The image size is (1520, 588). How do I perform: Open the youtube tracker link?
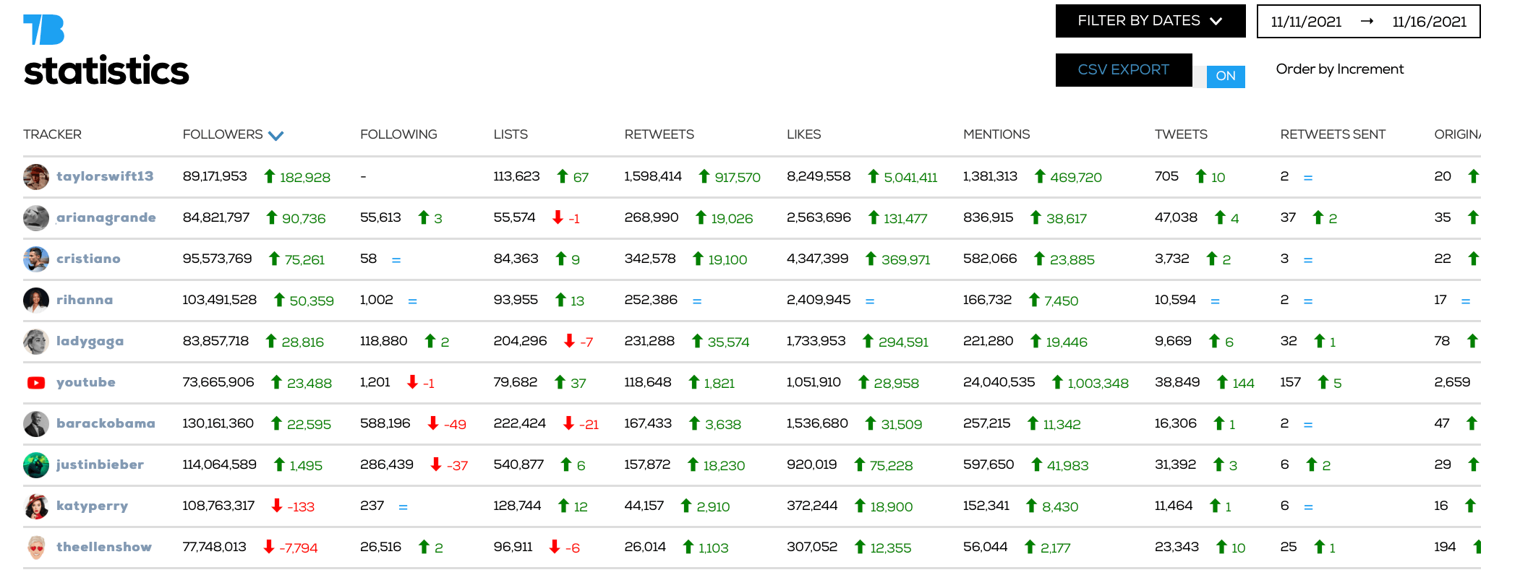86,382
